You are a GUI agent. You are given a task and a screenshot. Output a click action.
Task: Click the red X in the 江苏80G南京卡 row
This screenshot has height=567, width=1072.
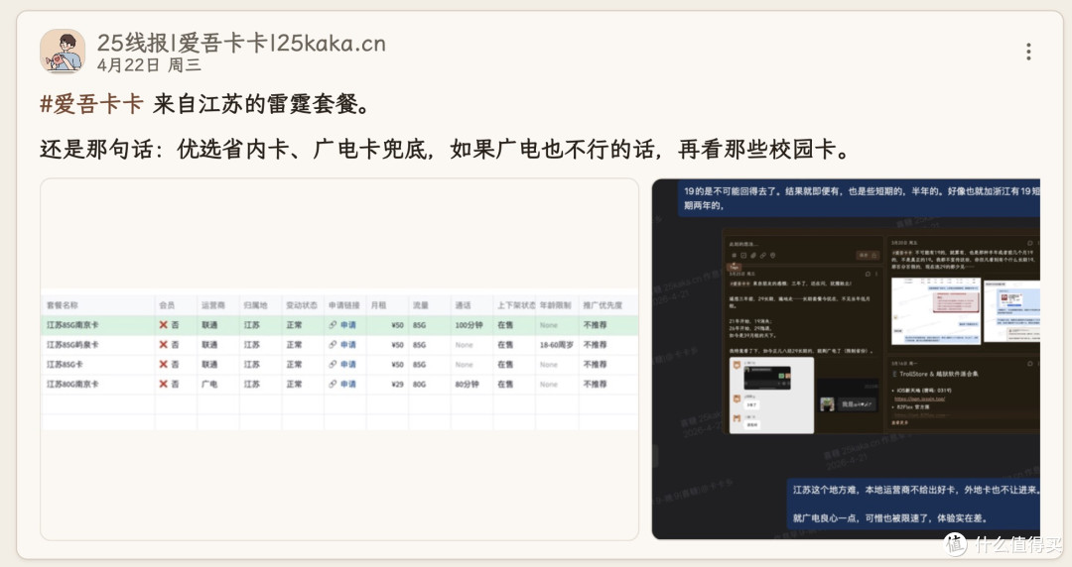tap(164, 384)
